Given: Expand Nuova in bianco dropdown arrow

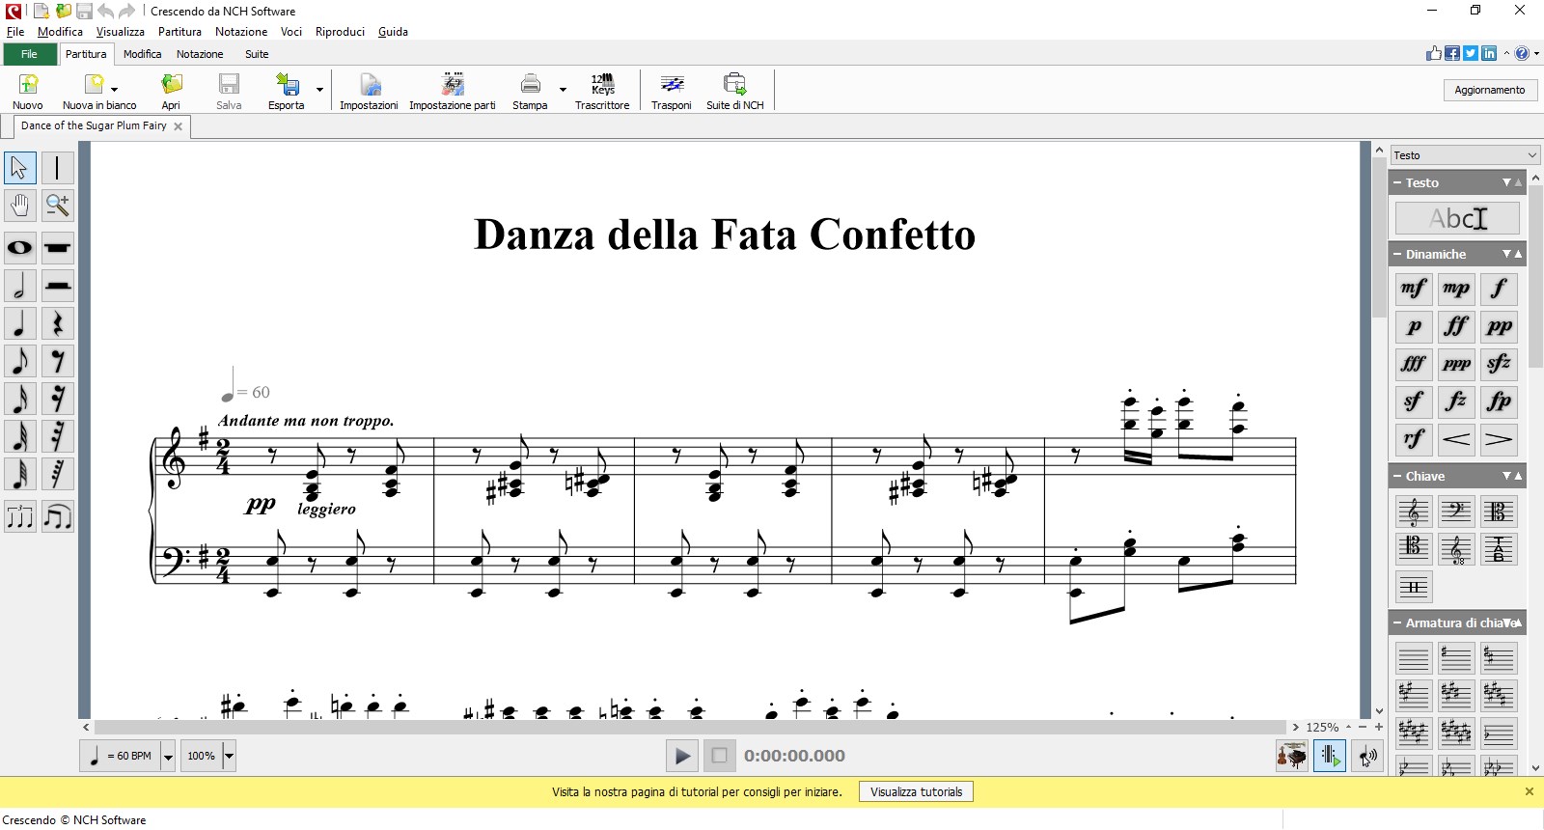Looking at the screenshot, I should point(114,89).
